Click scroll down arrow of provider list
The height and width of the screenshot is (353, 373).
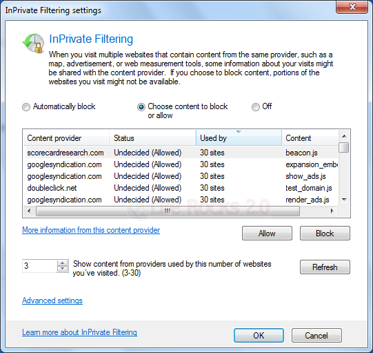[344, 199]
